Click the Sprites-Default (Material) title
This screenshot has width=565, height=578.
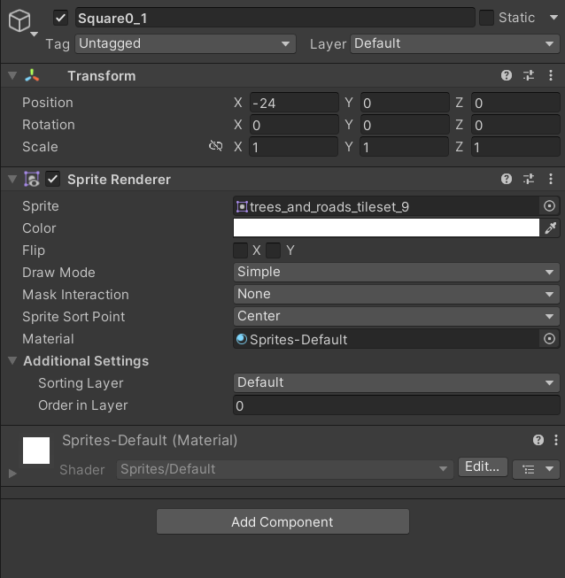(150, 440)
